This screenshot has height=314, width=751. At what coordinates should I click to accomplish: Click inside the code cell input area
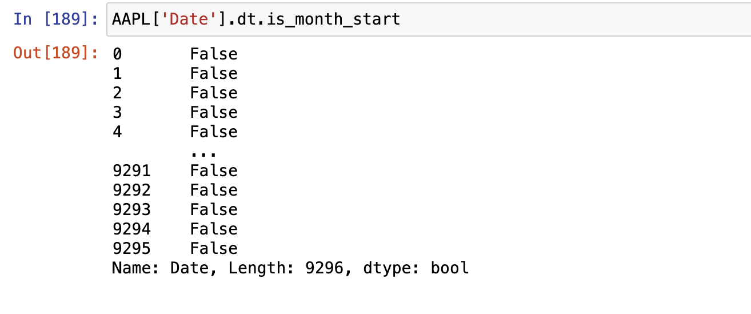(514, 19)
